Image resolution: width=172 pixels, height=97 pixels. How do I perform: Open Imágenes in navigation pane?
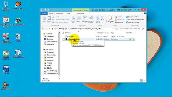pos(50,60)
